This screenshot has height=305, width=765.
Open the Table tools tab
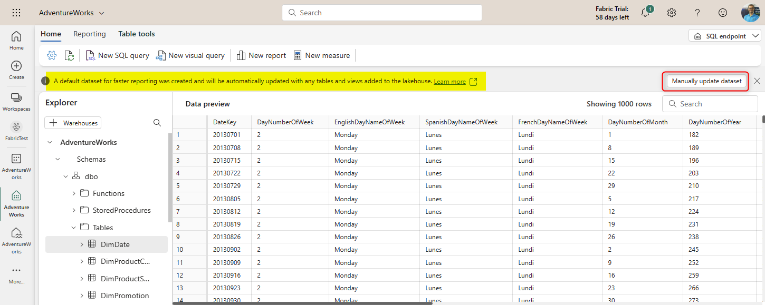[x=136, y=34]
